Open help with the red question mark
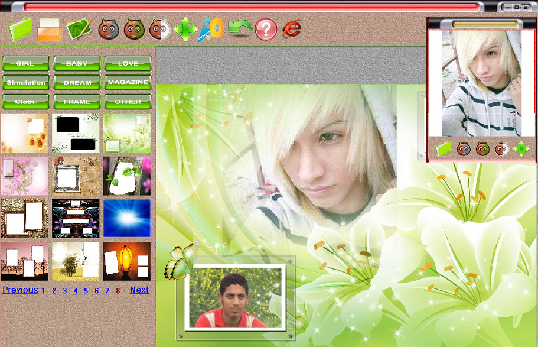538x347 pixels. [x=266, y=30]
